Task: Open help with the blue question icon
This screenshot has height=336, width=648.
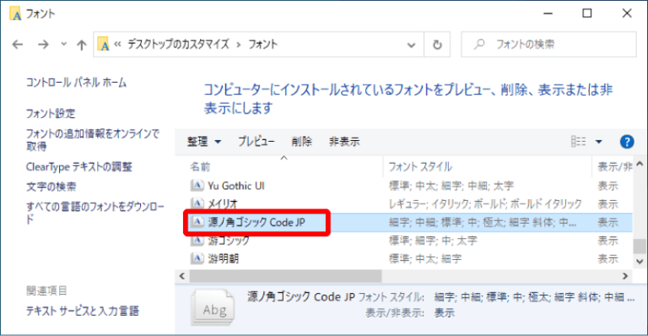Action: point(627,142)
